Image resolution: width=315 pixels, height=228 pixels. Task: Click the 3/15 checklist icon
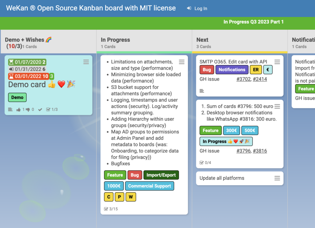point(106,209)
